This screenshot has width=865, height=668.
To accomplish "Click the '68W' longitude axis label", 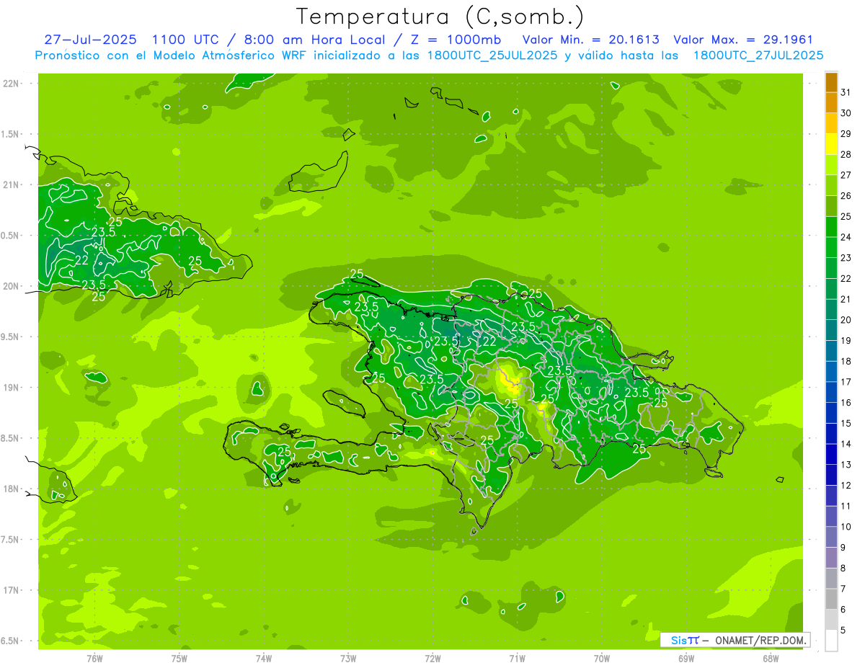I will pos(770,658).
